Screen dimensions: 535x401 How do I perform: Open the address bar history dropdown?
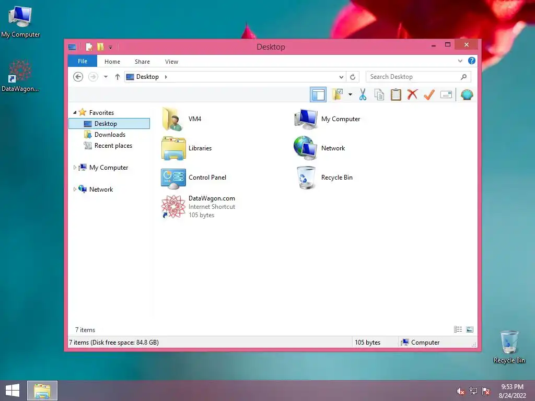[x=341, y=77]
